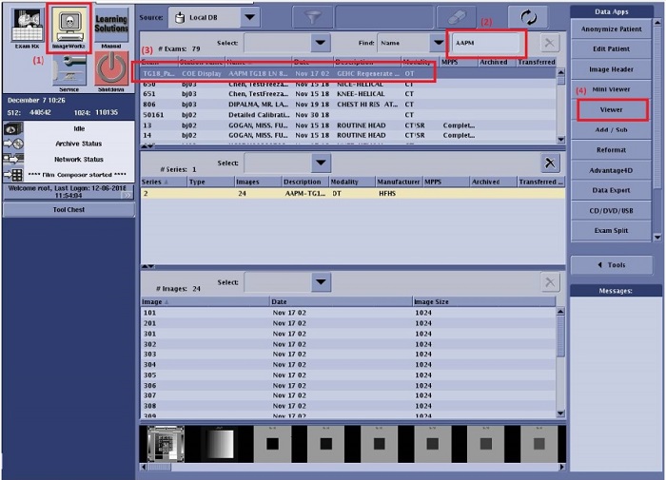Open the Tool Chest panel
This screenshot has width=666, height=480.
pyautogui.click(x=69, y=209)
